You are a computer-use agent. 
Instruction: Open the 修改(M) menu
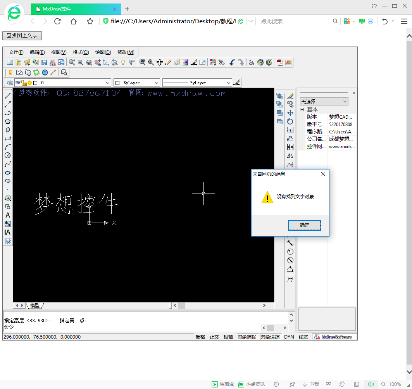[x=126, y=52]
